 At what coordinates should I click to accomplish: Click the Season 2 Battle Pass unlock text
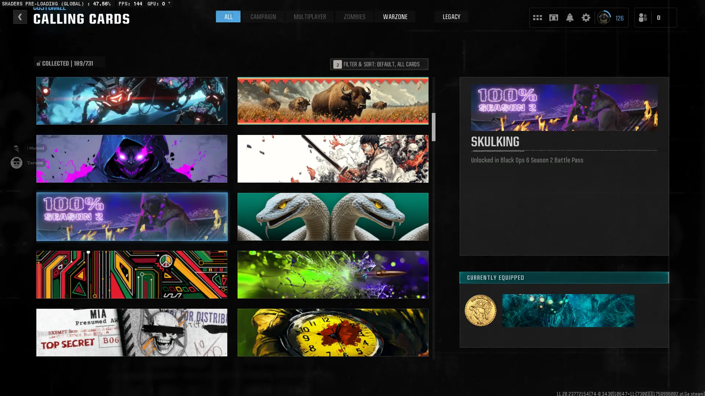(x=527, y=160)
